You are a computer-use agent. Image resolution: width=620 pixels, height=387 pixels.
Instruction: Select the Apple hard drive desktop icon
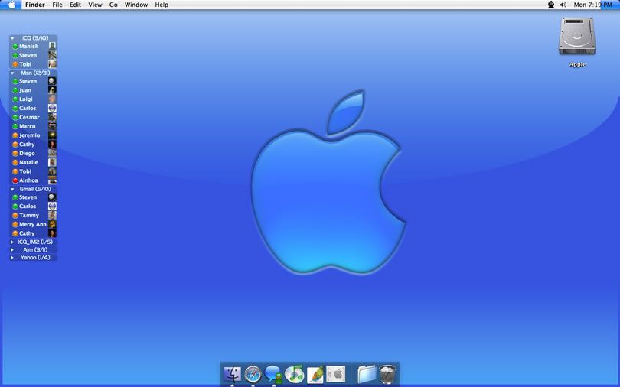577,38
